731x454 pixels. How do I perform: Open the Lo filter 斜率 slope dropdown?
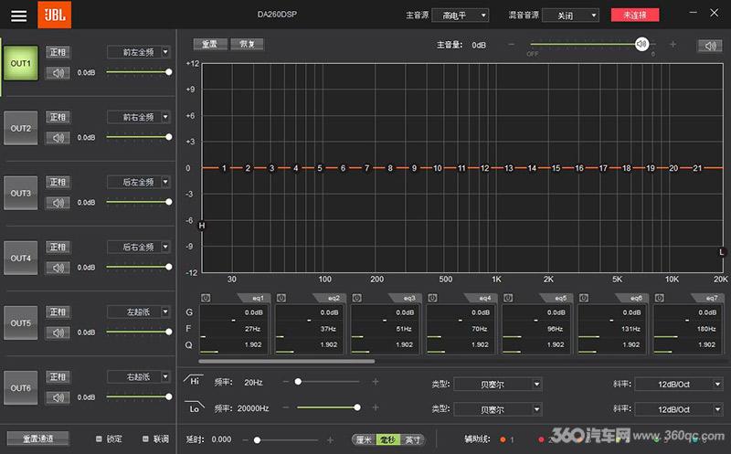(678, 409)
